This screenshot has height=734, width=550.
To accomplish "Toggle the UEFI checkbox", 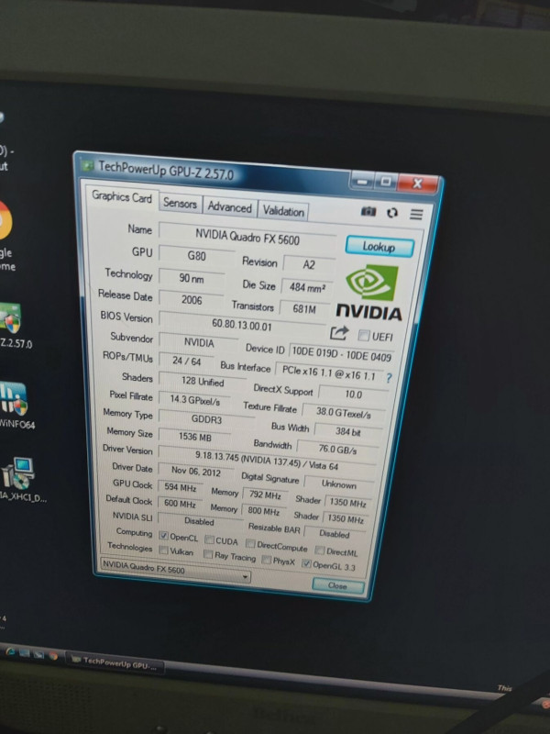I will 363,335.
